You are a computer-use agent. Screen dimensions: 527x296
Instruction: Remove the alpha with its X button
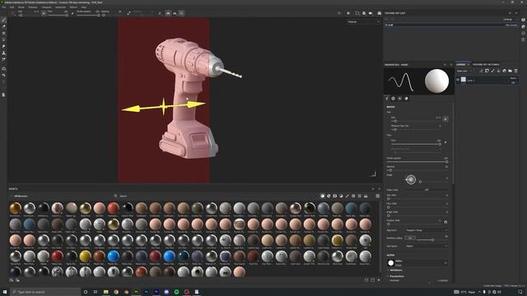click(x=445, y=263)
